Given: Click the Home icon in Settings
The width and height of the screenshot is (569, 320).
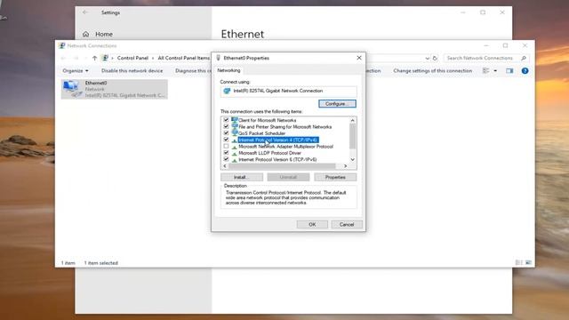Looking at the screenshot, I should point(85,34).
